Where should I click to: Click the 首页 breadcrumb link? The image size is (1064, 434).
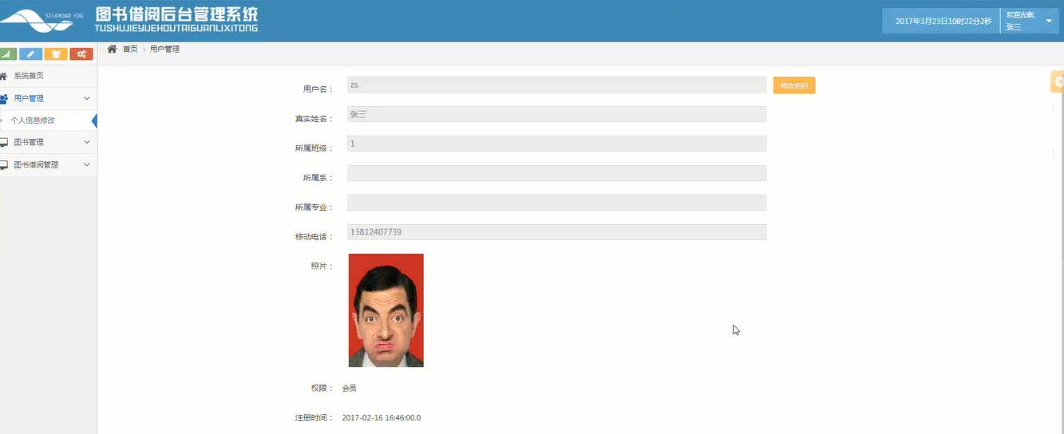(130, 49)
